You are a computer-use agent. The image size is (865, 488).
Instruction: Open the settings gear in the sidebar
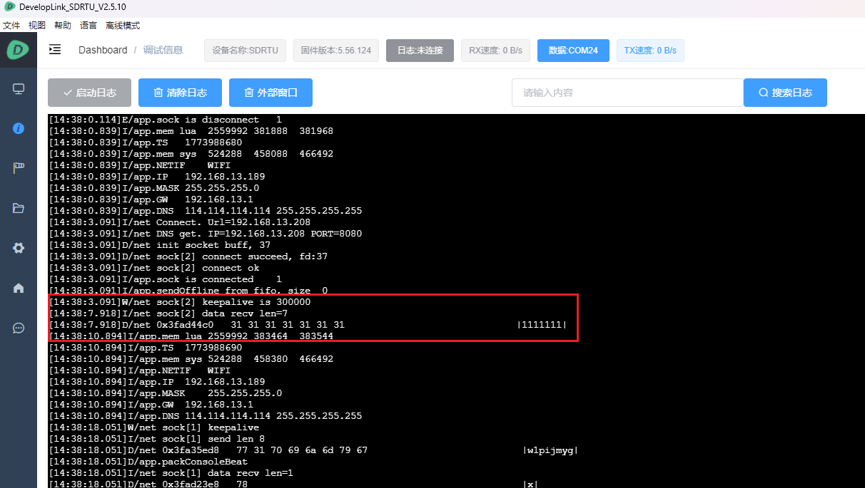(19, 248)
